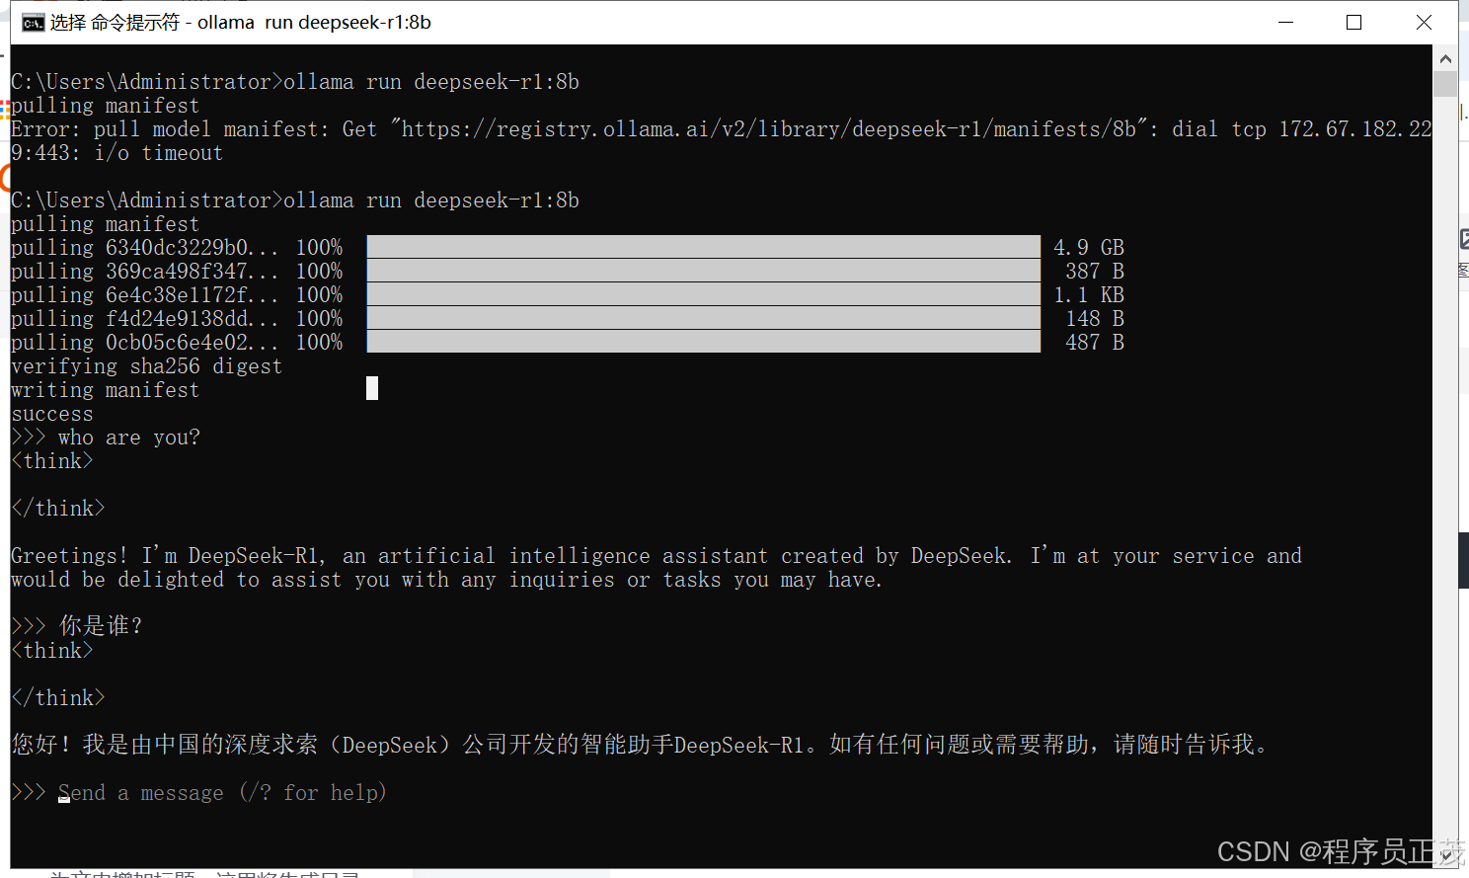Click the 'i/o timeout' error text
The width and height of the screenshot is (1469, 878).
tap(159, 153)
